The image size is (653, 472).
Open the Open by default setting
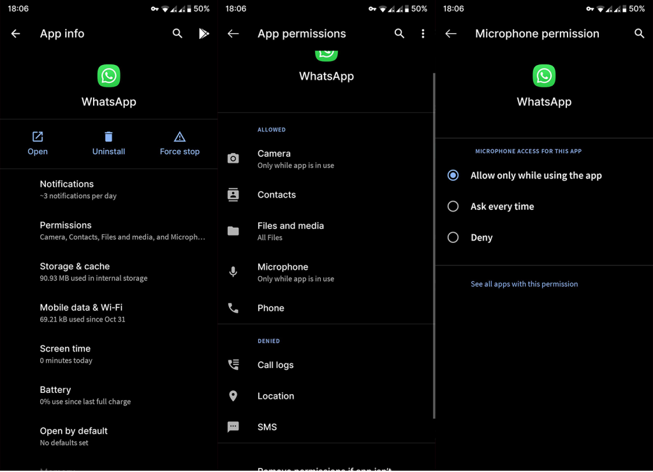(108, 436)
